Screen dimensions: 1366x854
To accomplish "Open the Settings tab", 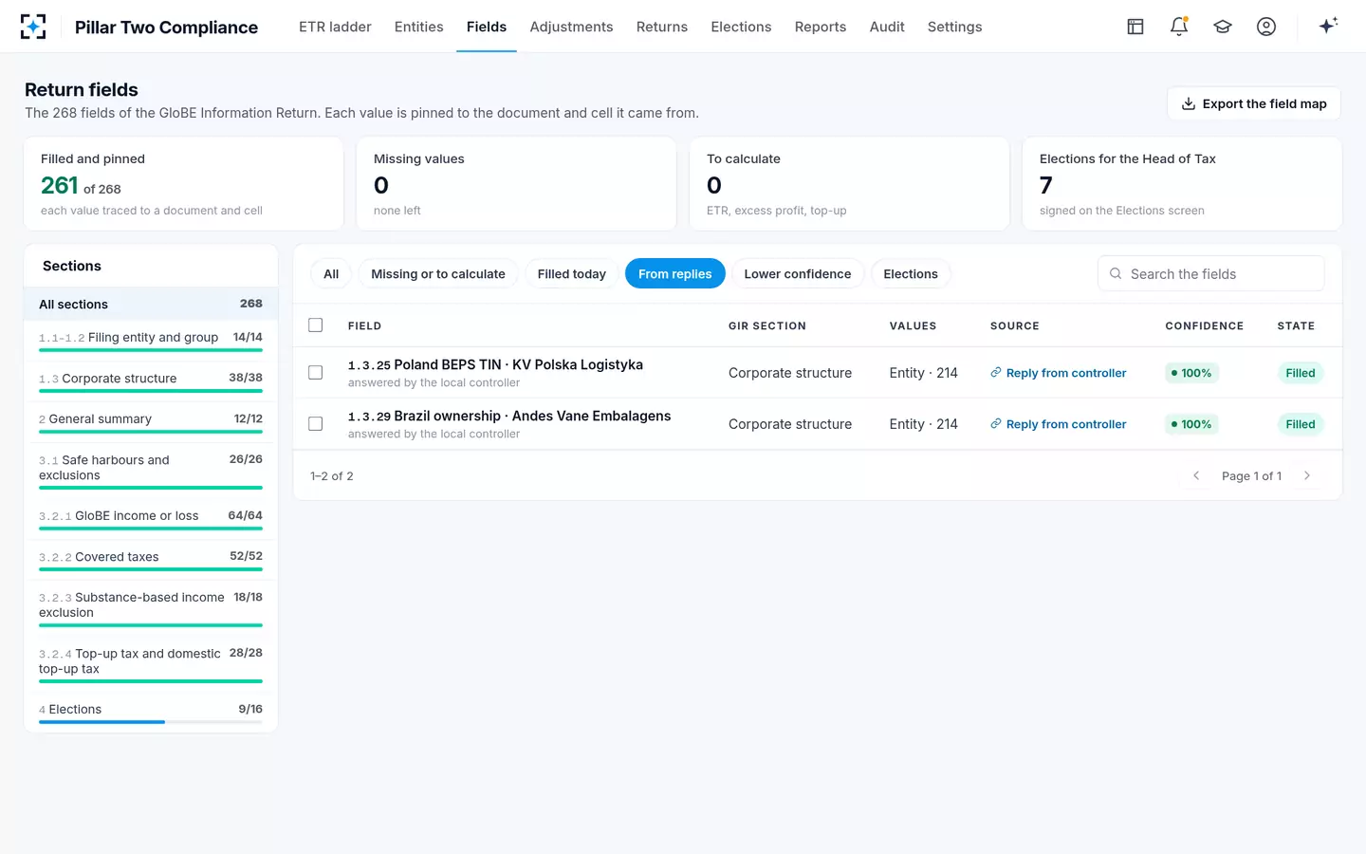I will coord(954,27).
